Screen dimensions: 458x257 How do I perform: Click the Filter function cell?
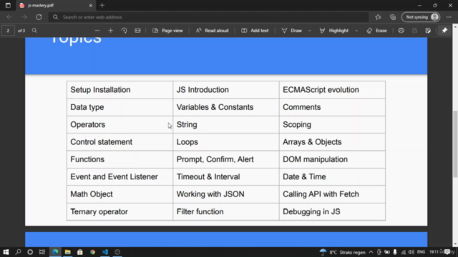226,211
